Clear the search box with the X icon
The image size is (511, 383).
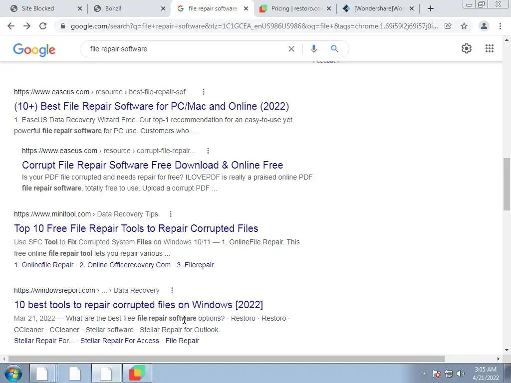coord(291,49)
